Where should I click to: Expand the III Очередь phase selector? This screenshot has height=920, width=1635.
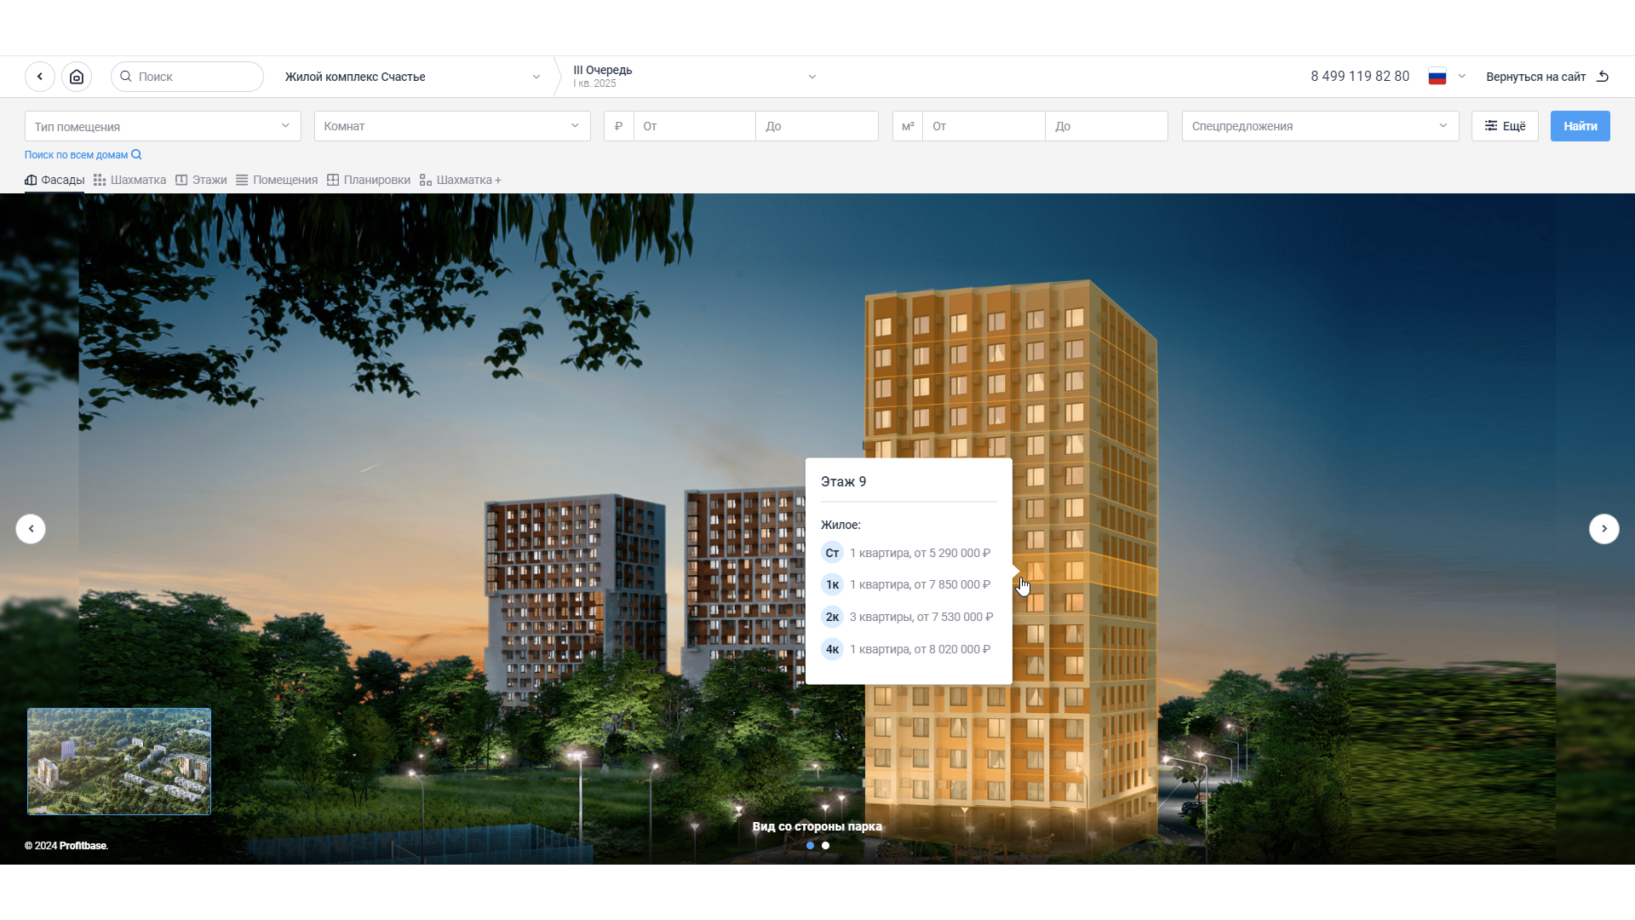click(694, 77)
